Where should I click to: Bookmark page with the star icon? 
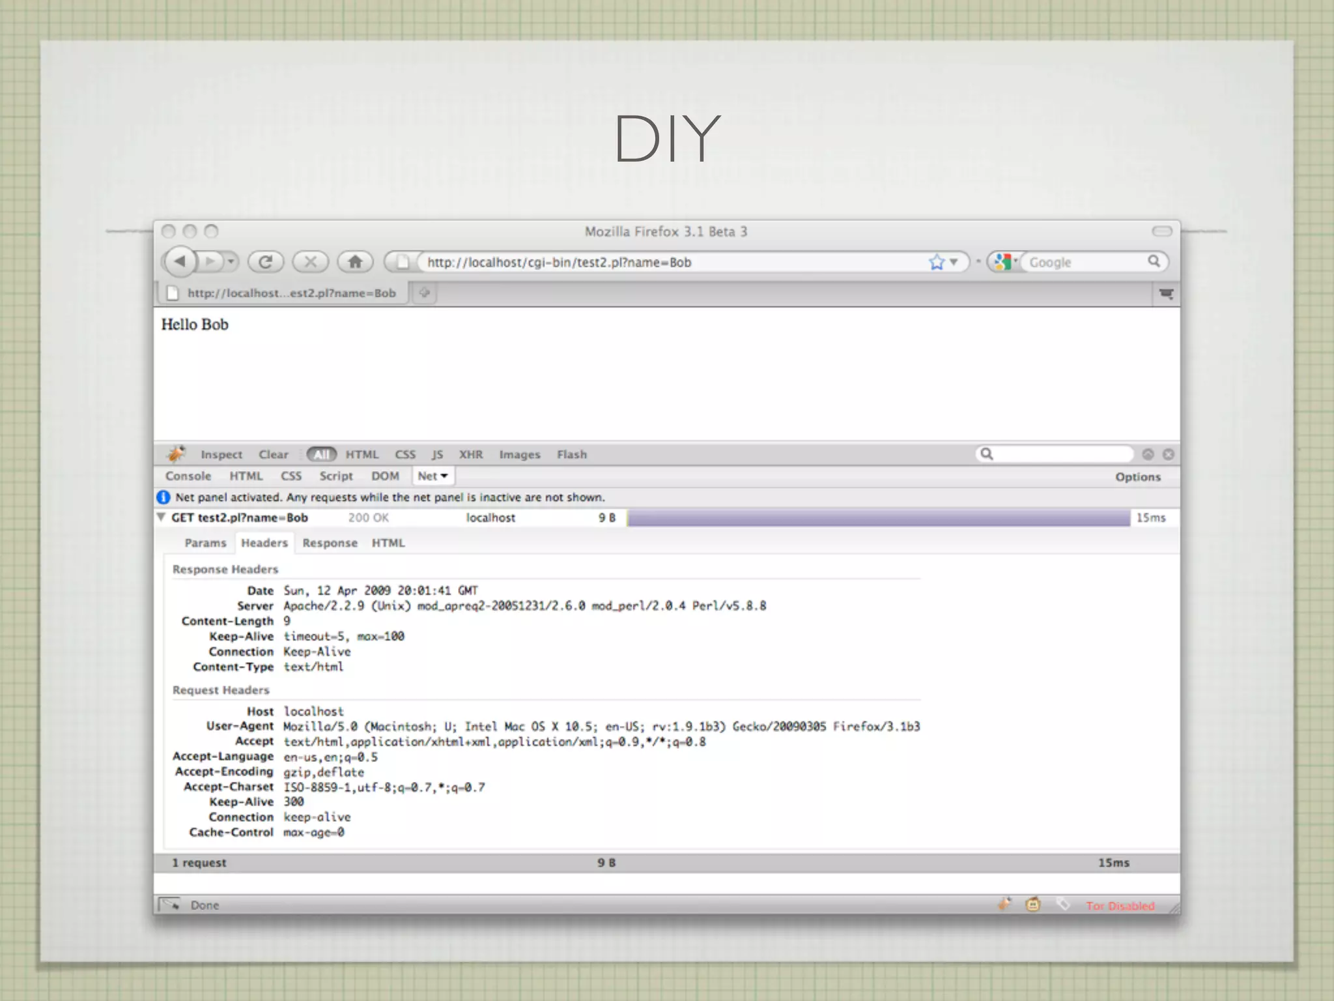(x=937, y=262)
